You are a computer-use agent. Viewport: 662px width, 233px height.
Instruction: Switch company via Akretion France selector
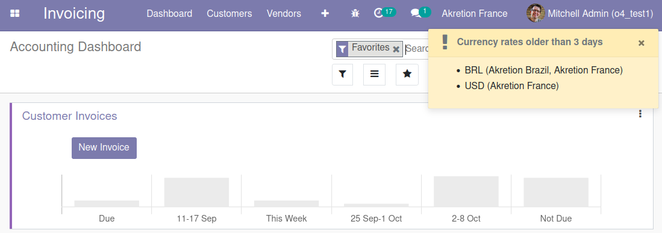click(x=475, y=13)
